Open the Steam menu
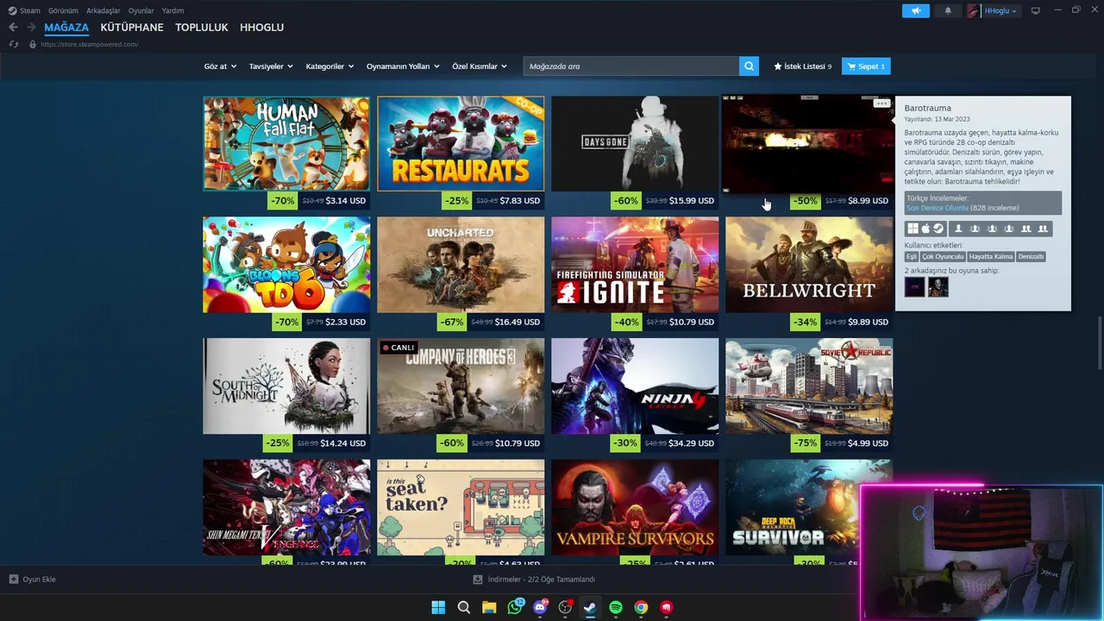This screenshot has width=1104, height=621. (25, 10)
